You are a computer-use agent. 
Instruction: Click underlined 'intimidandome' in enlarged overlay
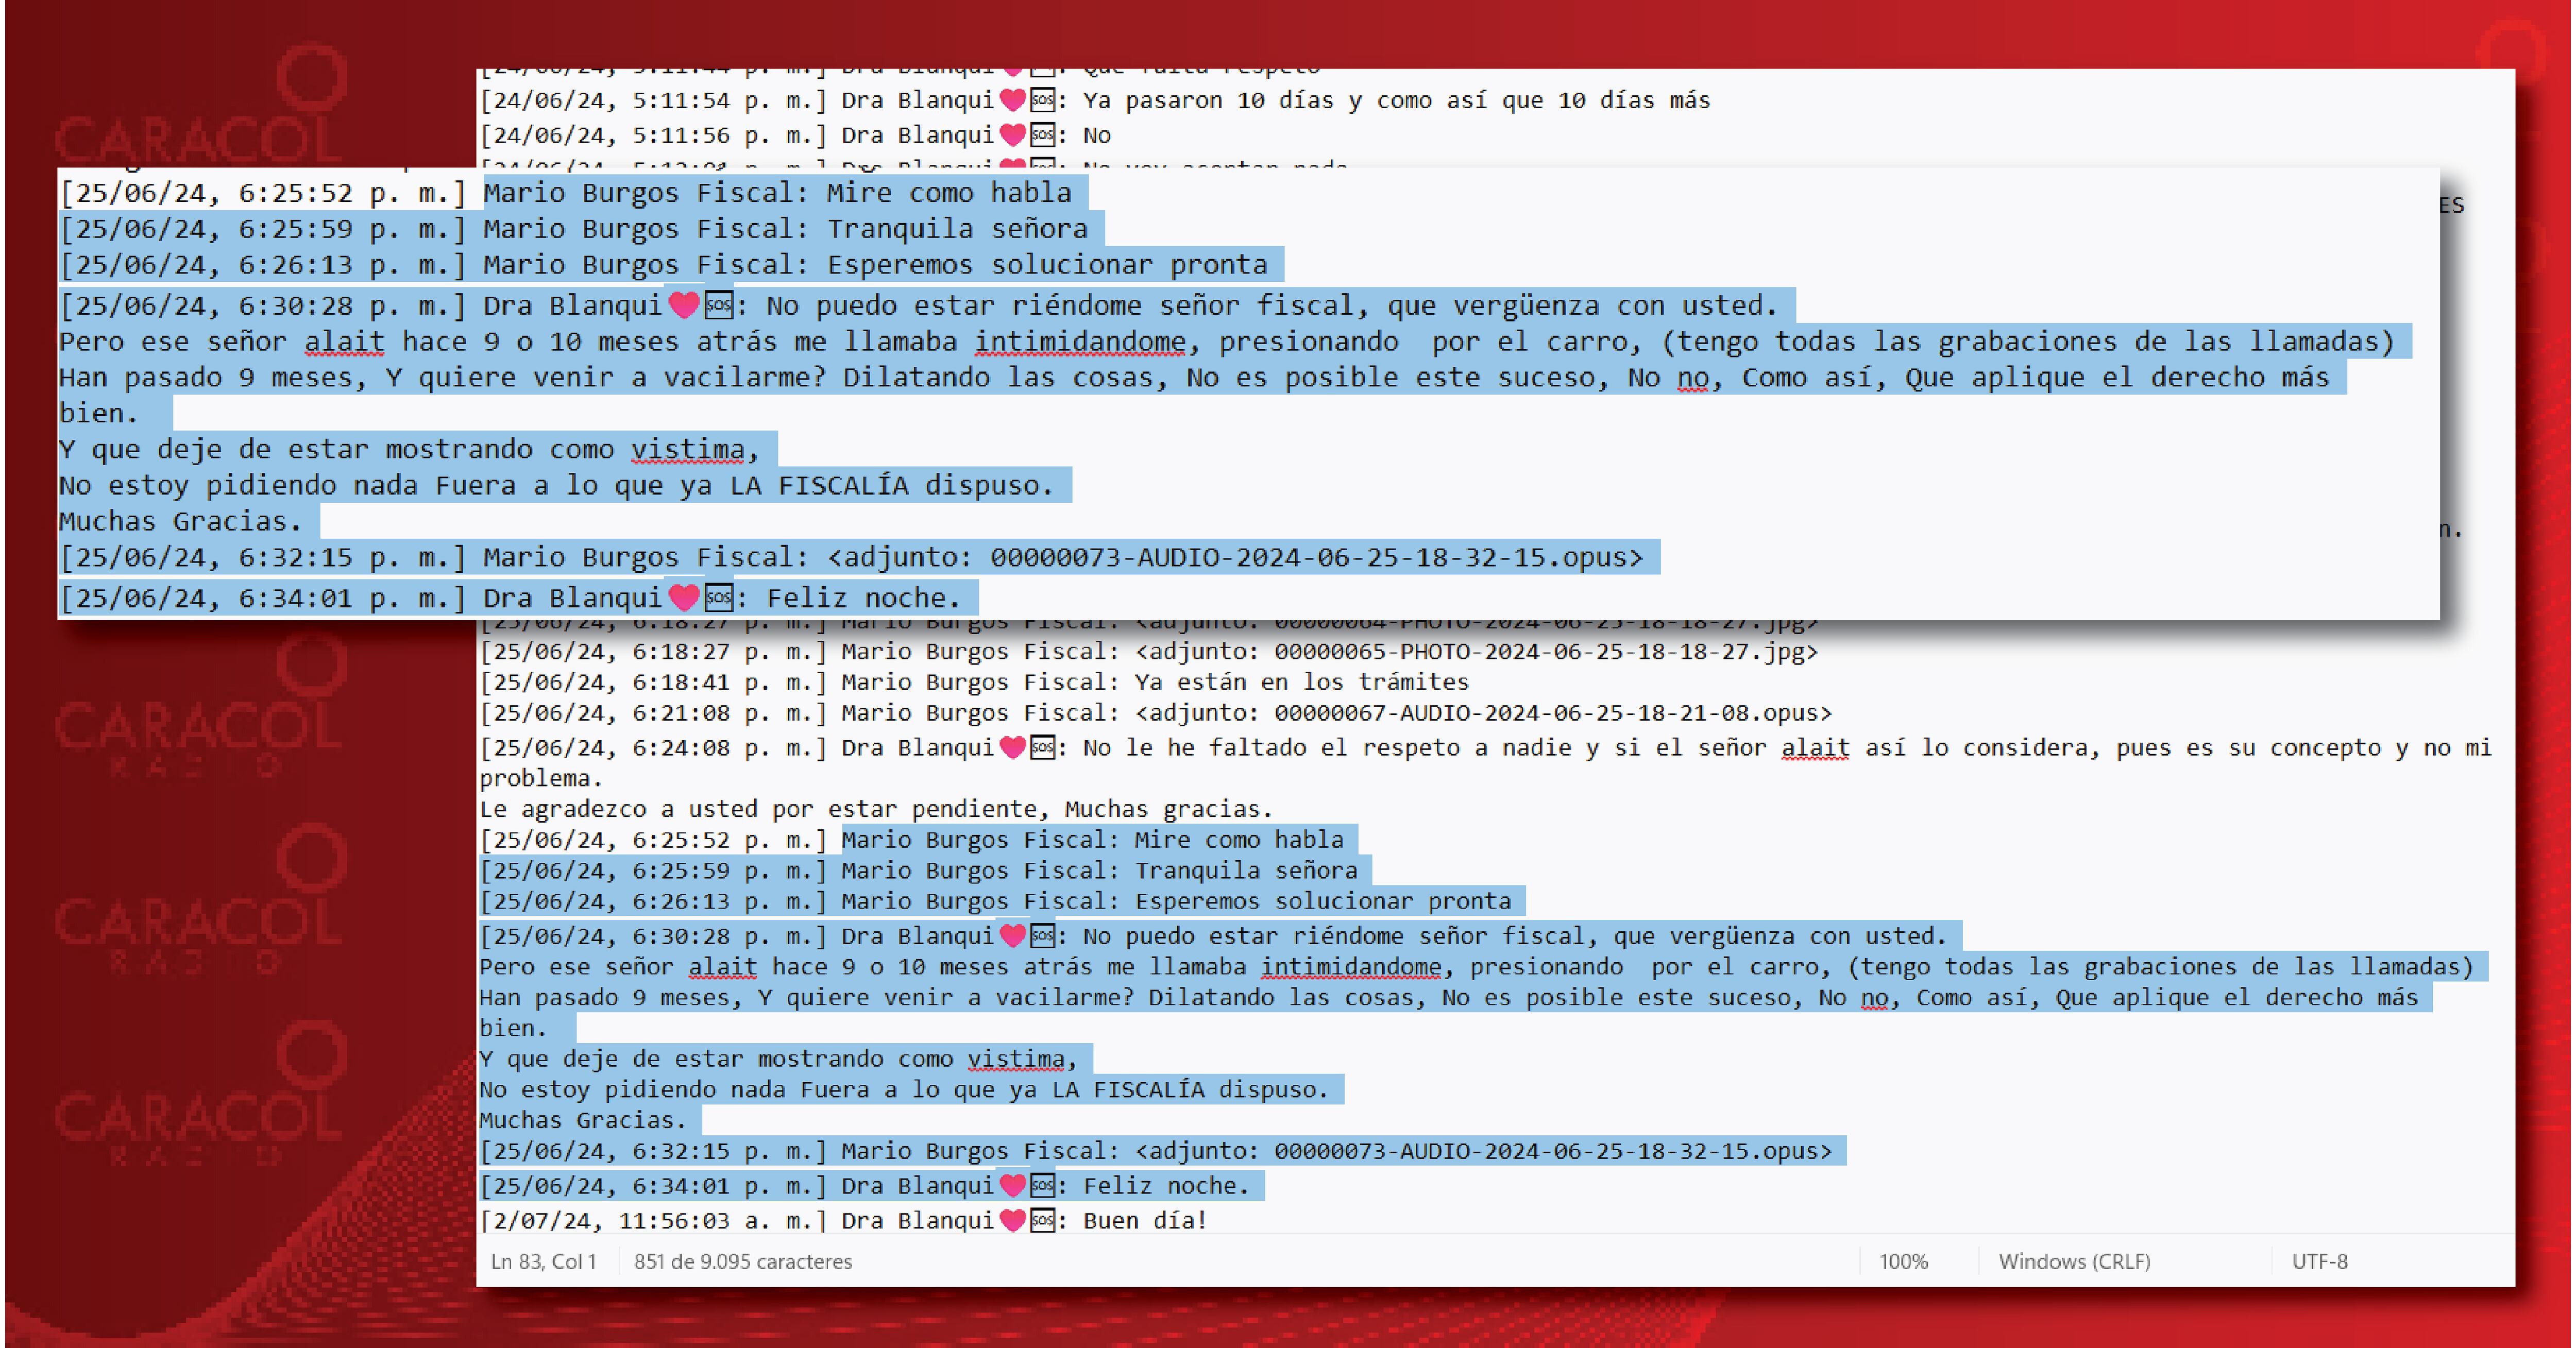point(1080,342)
